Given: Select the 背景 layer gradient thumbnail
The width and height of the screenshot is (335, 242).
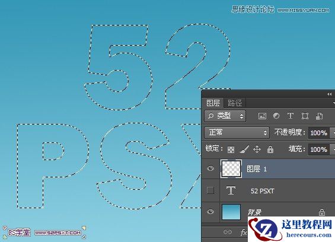Looking at the screenshot, I should (231, 212).
